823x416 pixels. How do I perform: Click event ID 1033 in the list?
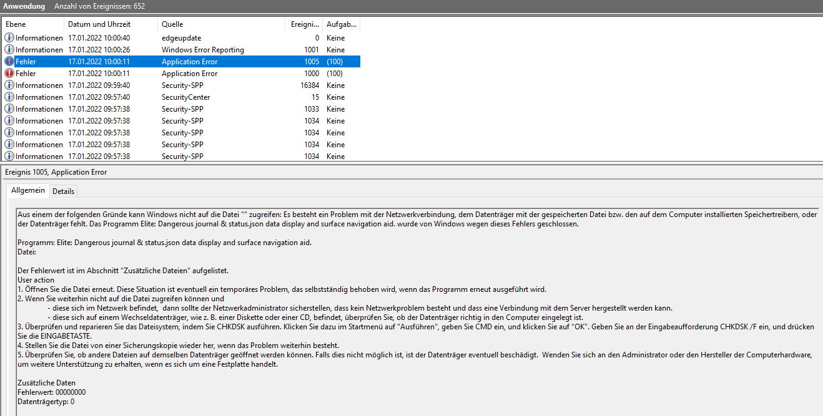[x=312, y=109]
